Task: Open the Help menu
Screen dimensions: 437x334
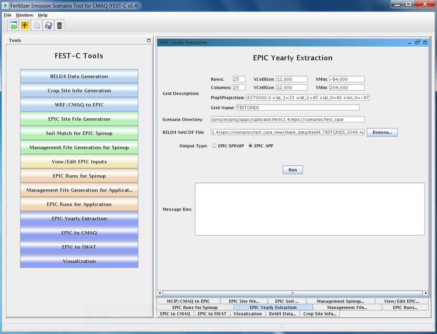Action: (x=43, y=15)
